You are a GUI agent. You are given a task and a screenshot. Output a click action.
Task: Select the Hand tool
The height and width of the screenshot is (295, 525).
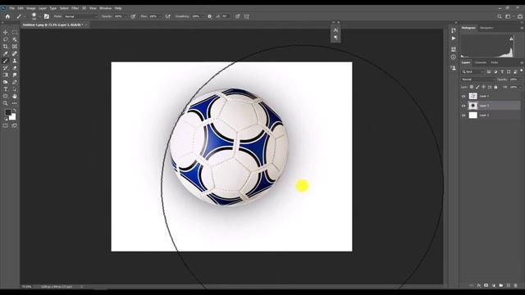coord(15,97)
